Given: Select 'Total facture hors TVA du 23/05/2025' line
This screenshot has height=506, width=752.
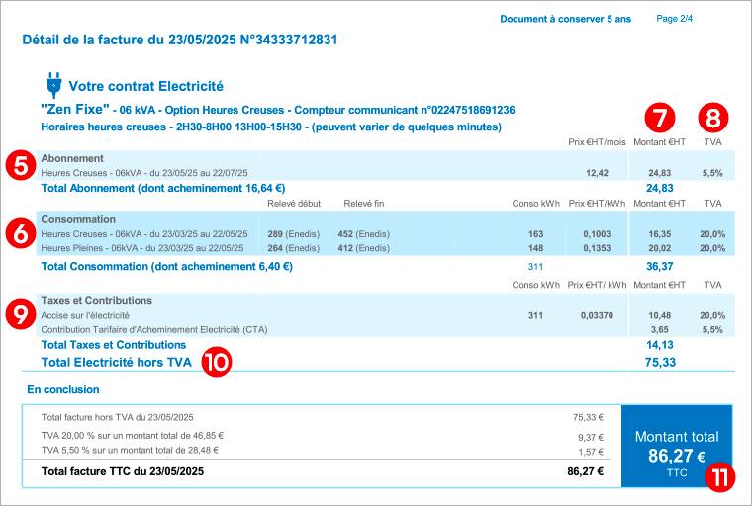Looking at the screenshot, I should click(117, 417).
